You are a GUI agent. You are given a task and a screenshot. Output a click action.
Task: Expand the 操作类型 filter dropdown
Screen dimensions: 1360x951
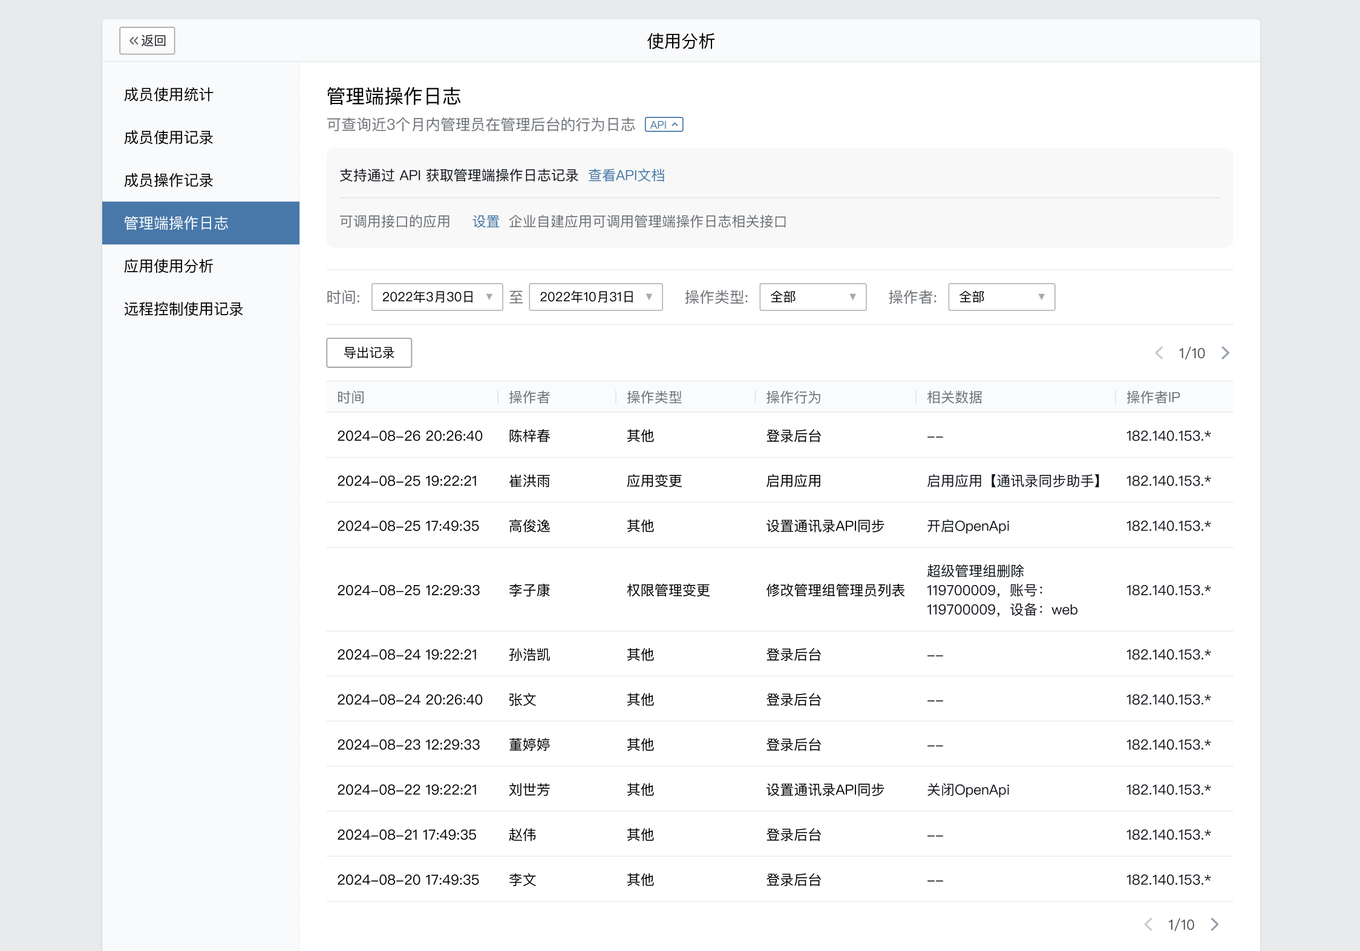pyautogui.click(x=812, y=297)
